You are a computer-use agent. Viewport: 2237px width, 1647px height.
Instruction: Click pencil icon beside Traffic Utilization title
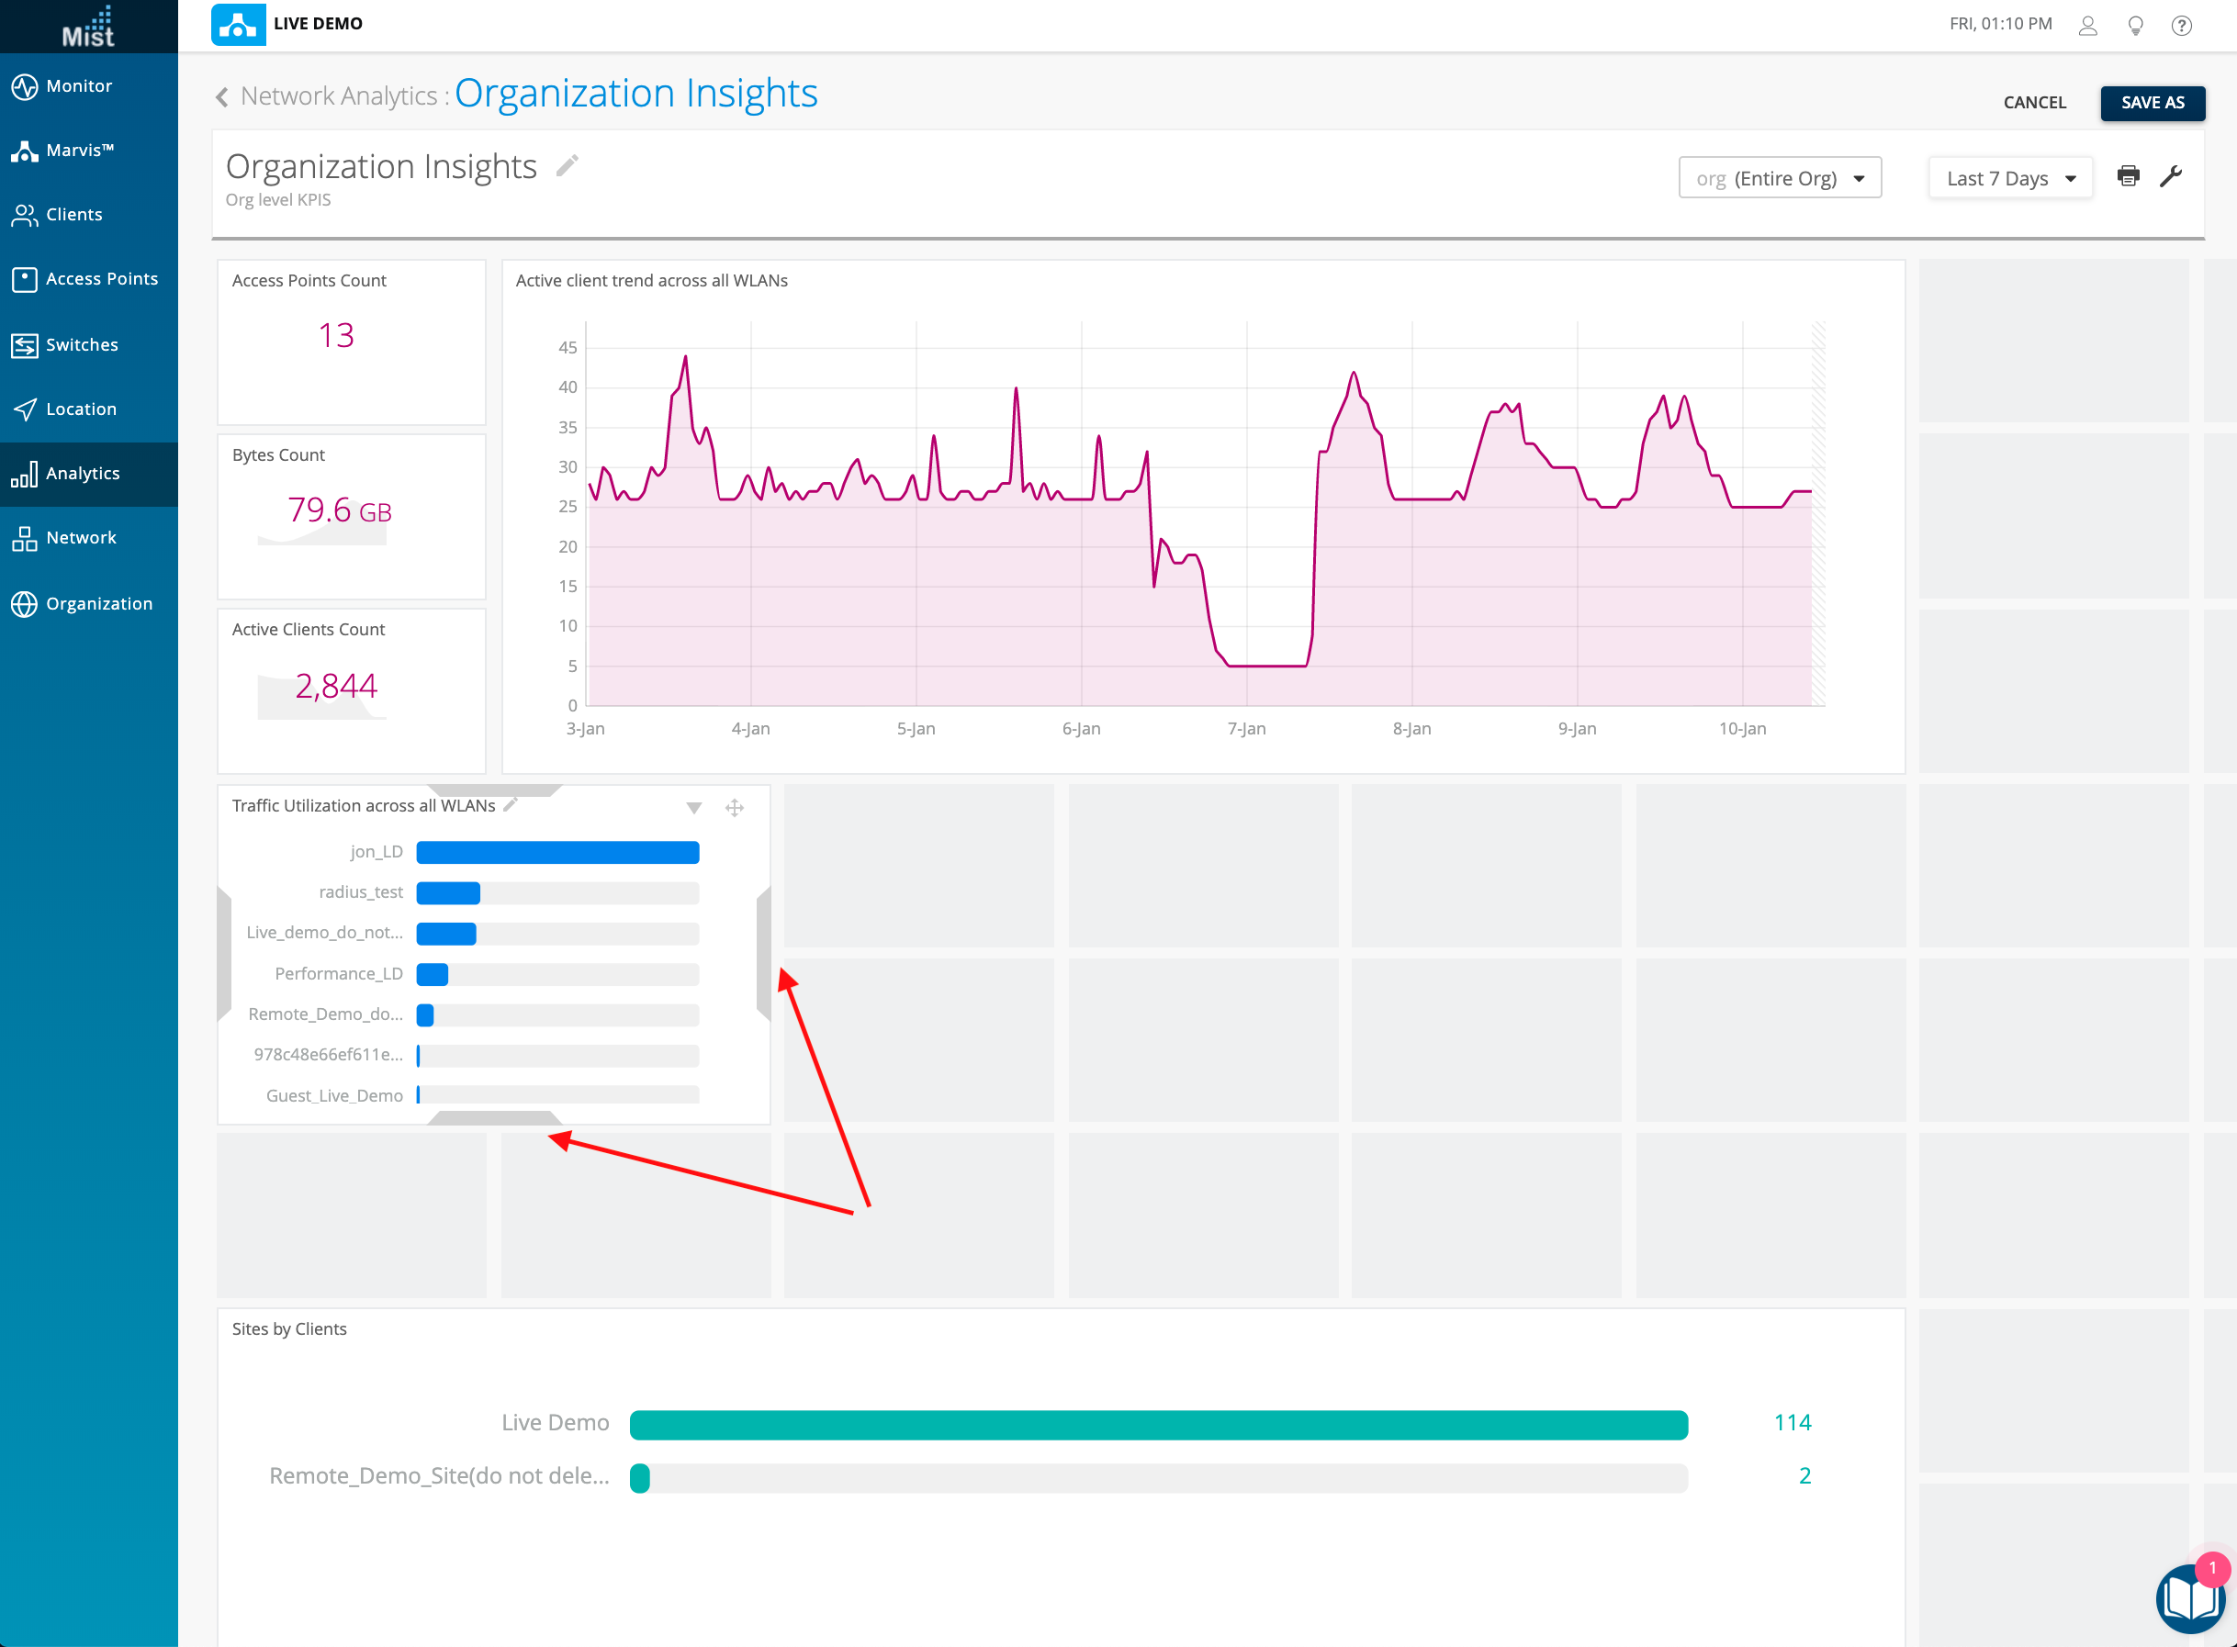coord(511,804)
